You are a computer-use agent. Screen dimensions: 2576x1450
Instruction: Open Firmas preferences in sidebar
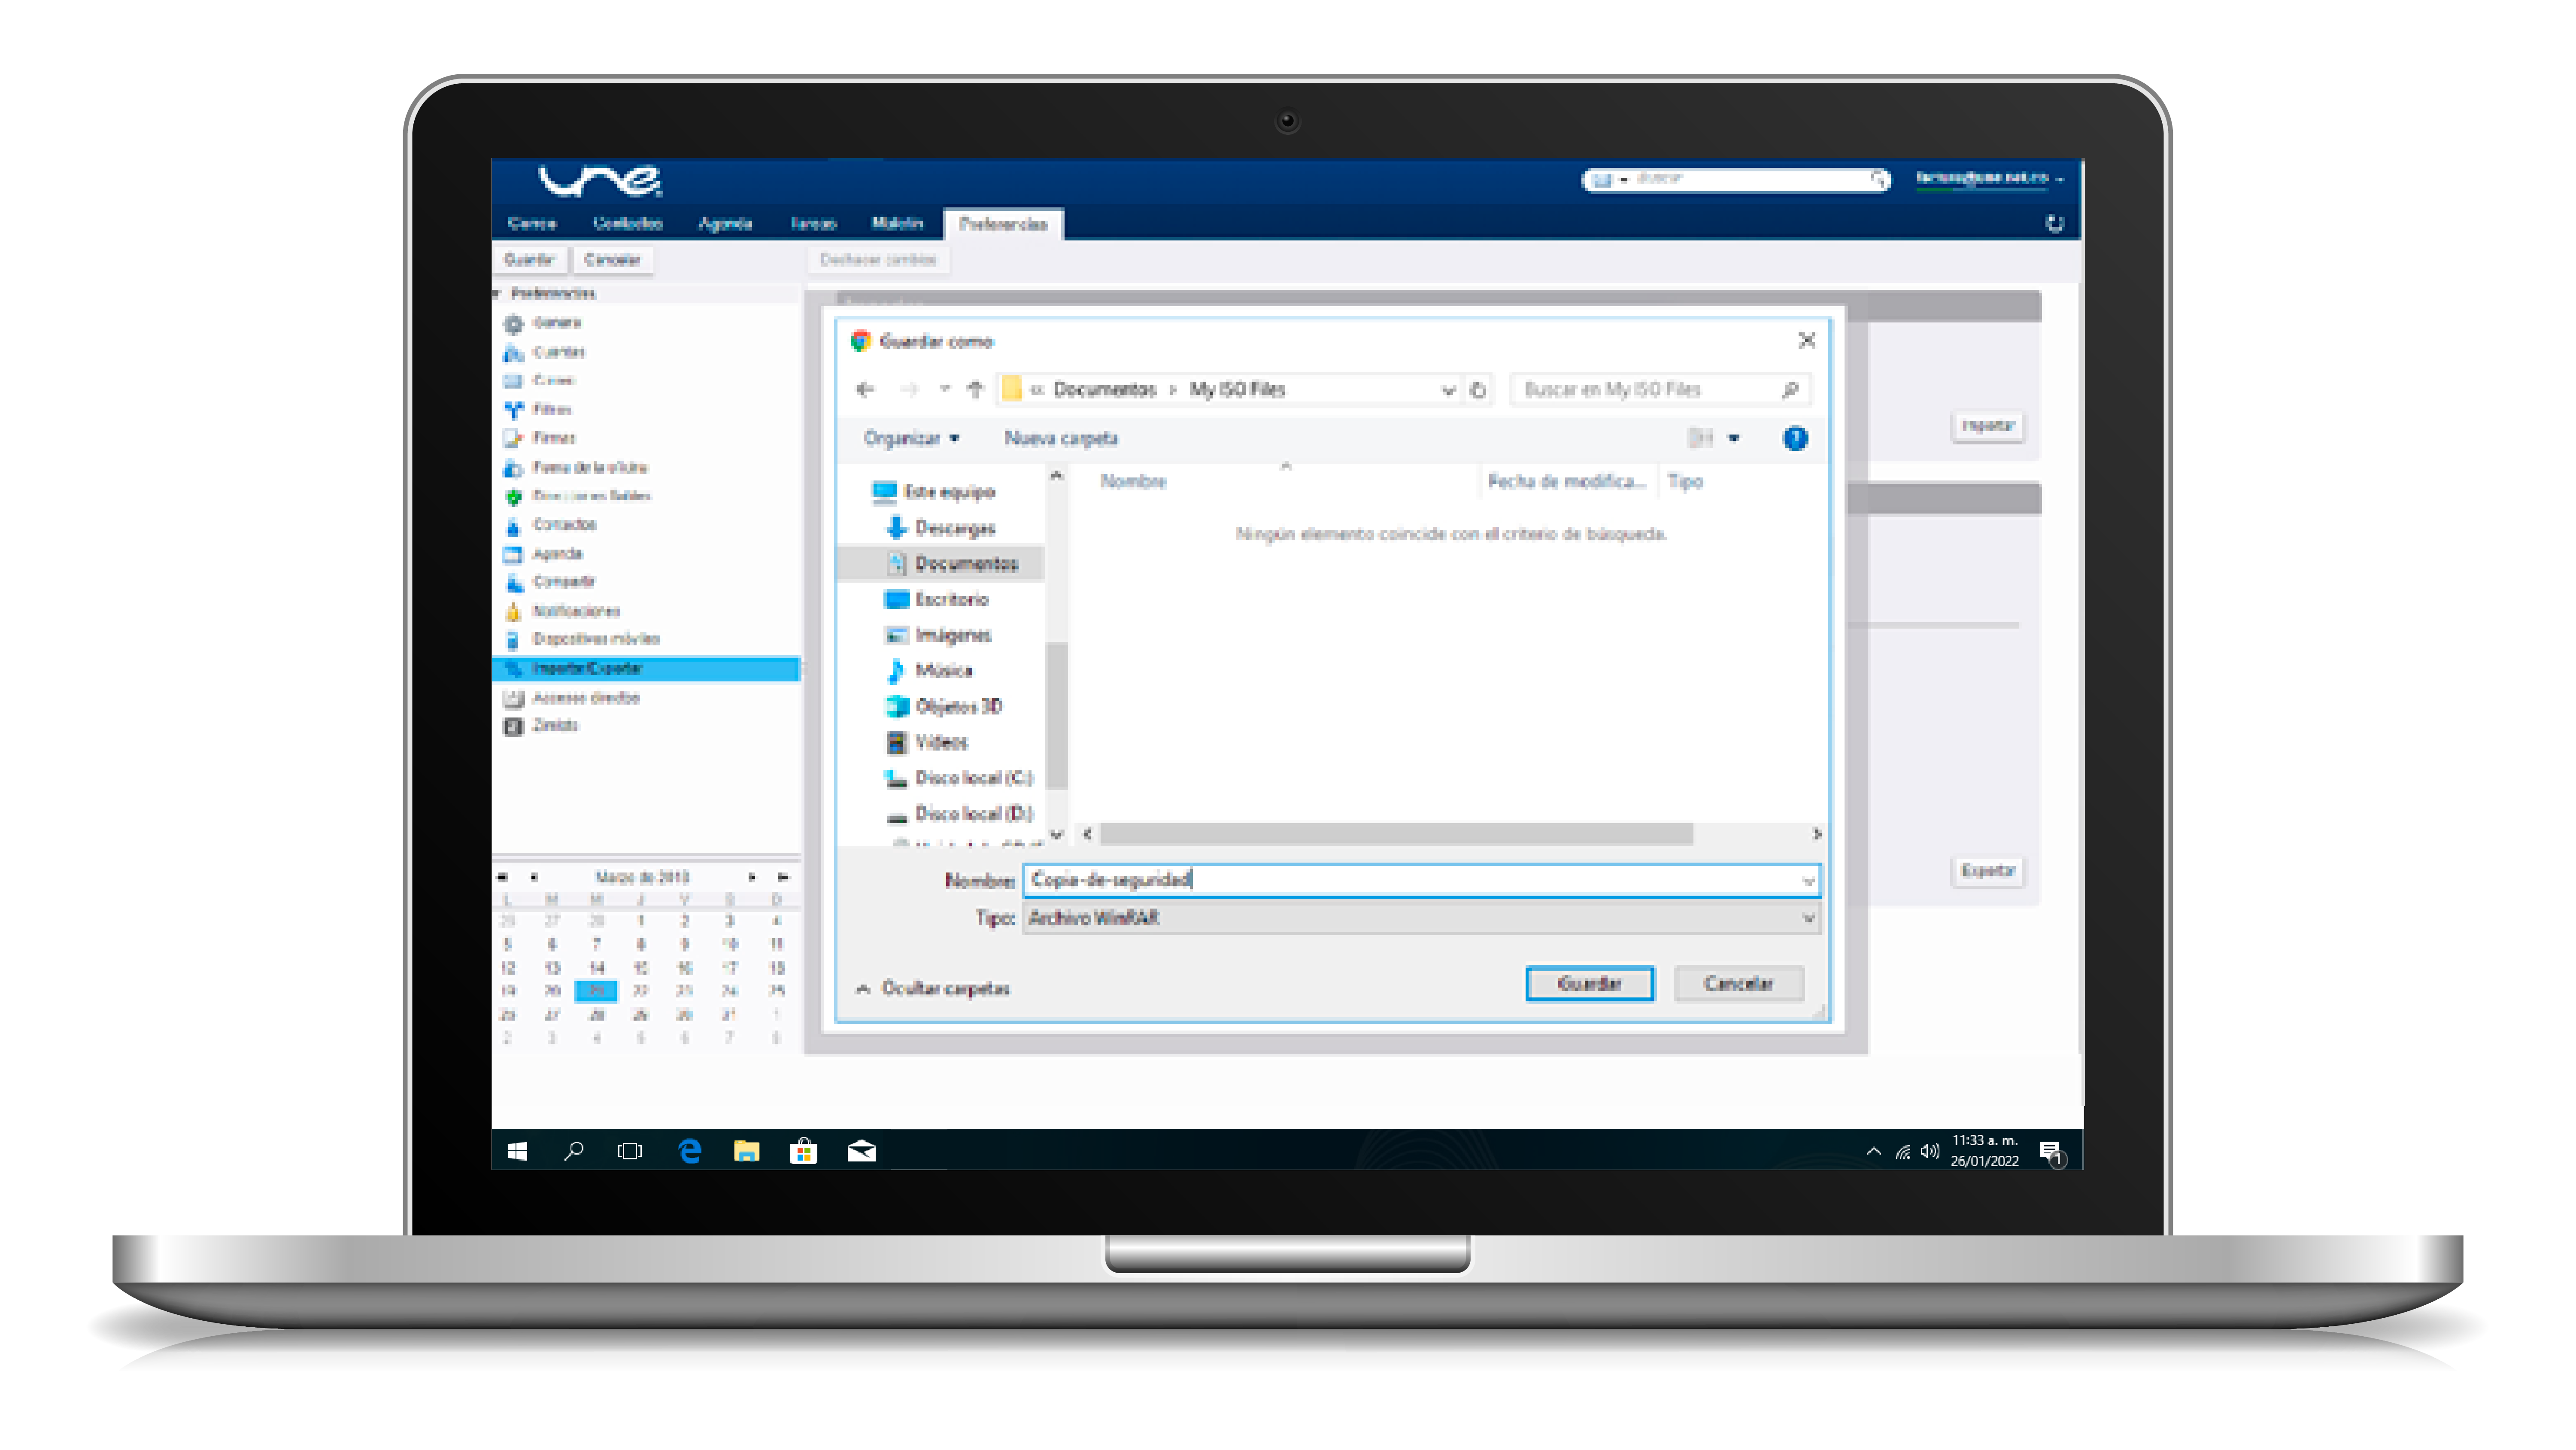pos(539,438)
